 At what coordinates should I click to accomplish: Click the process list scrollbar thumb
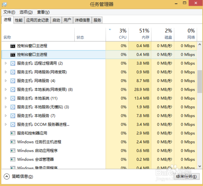coord(200,82)
